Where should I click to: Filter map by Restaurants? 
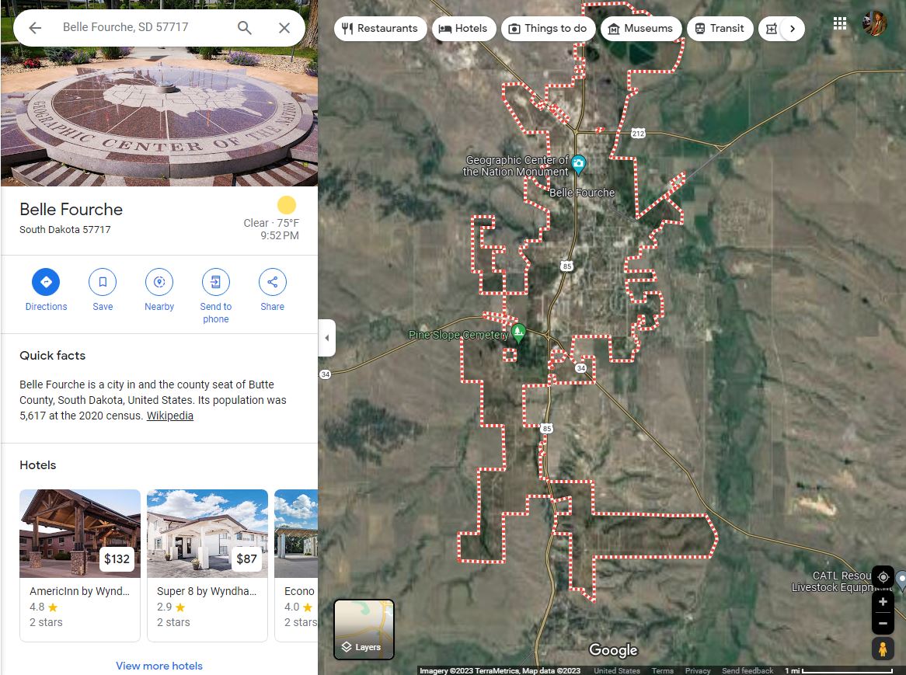tap(380, 28)
